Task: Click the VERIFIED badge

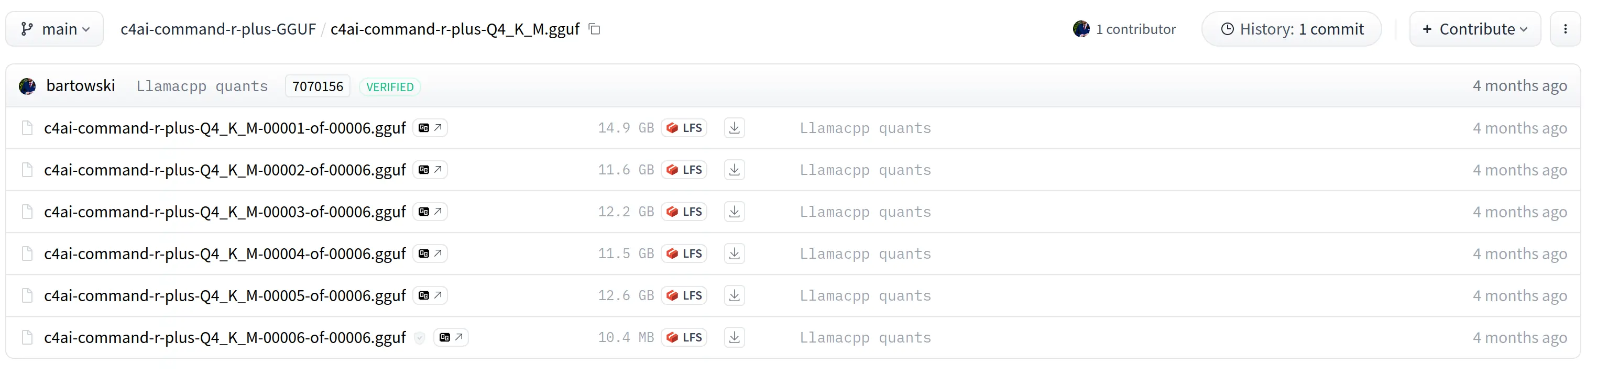Action: (390, 87)
